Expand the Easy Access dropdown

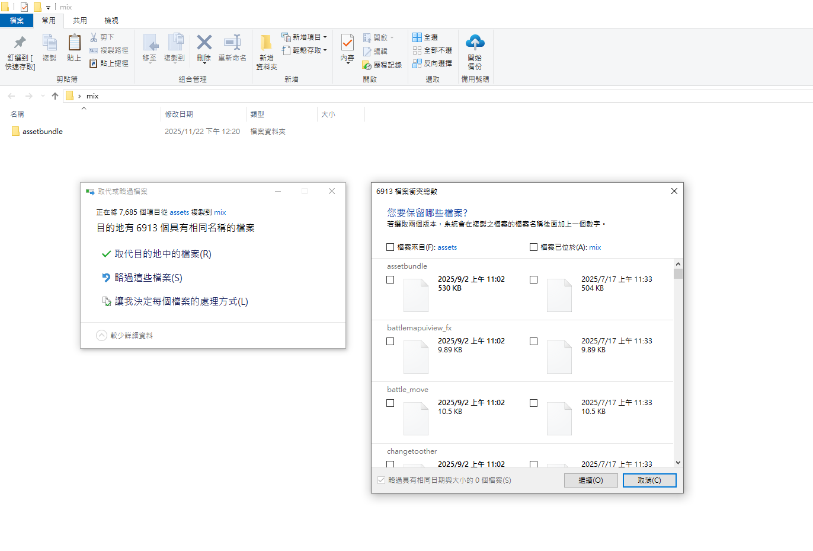pos(325,50)
